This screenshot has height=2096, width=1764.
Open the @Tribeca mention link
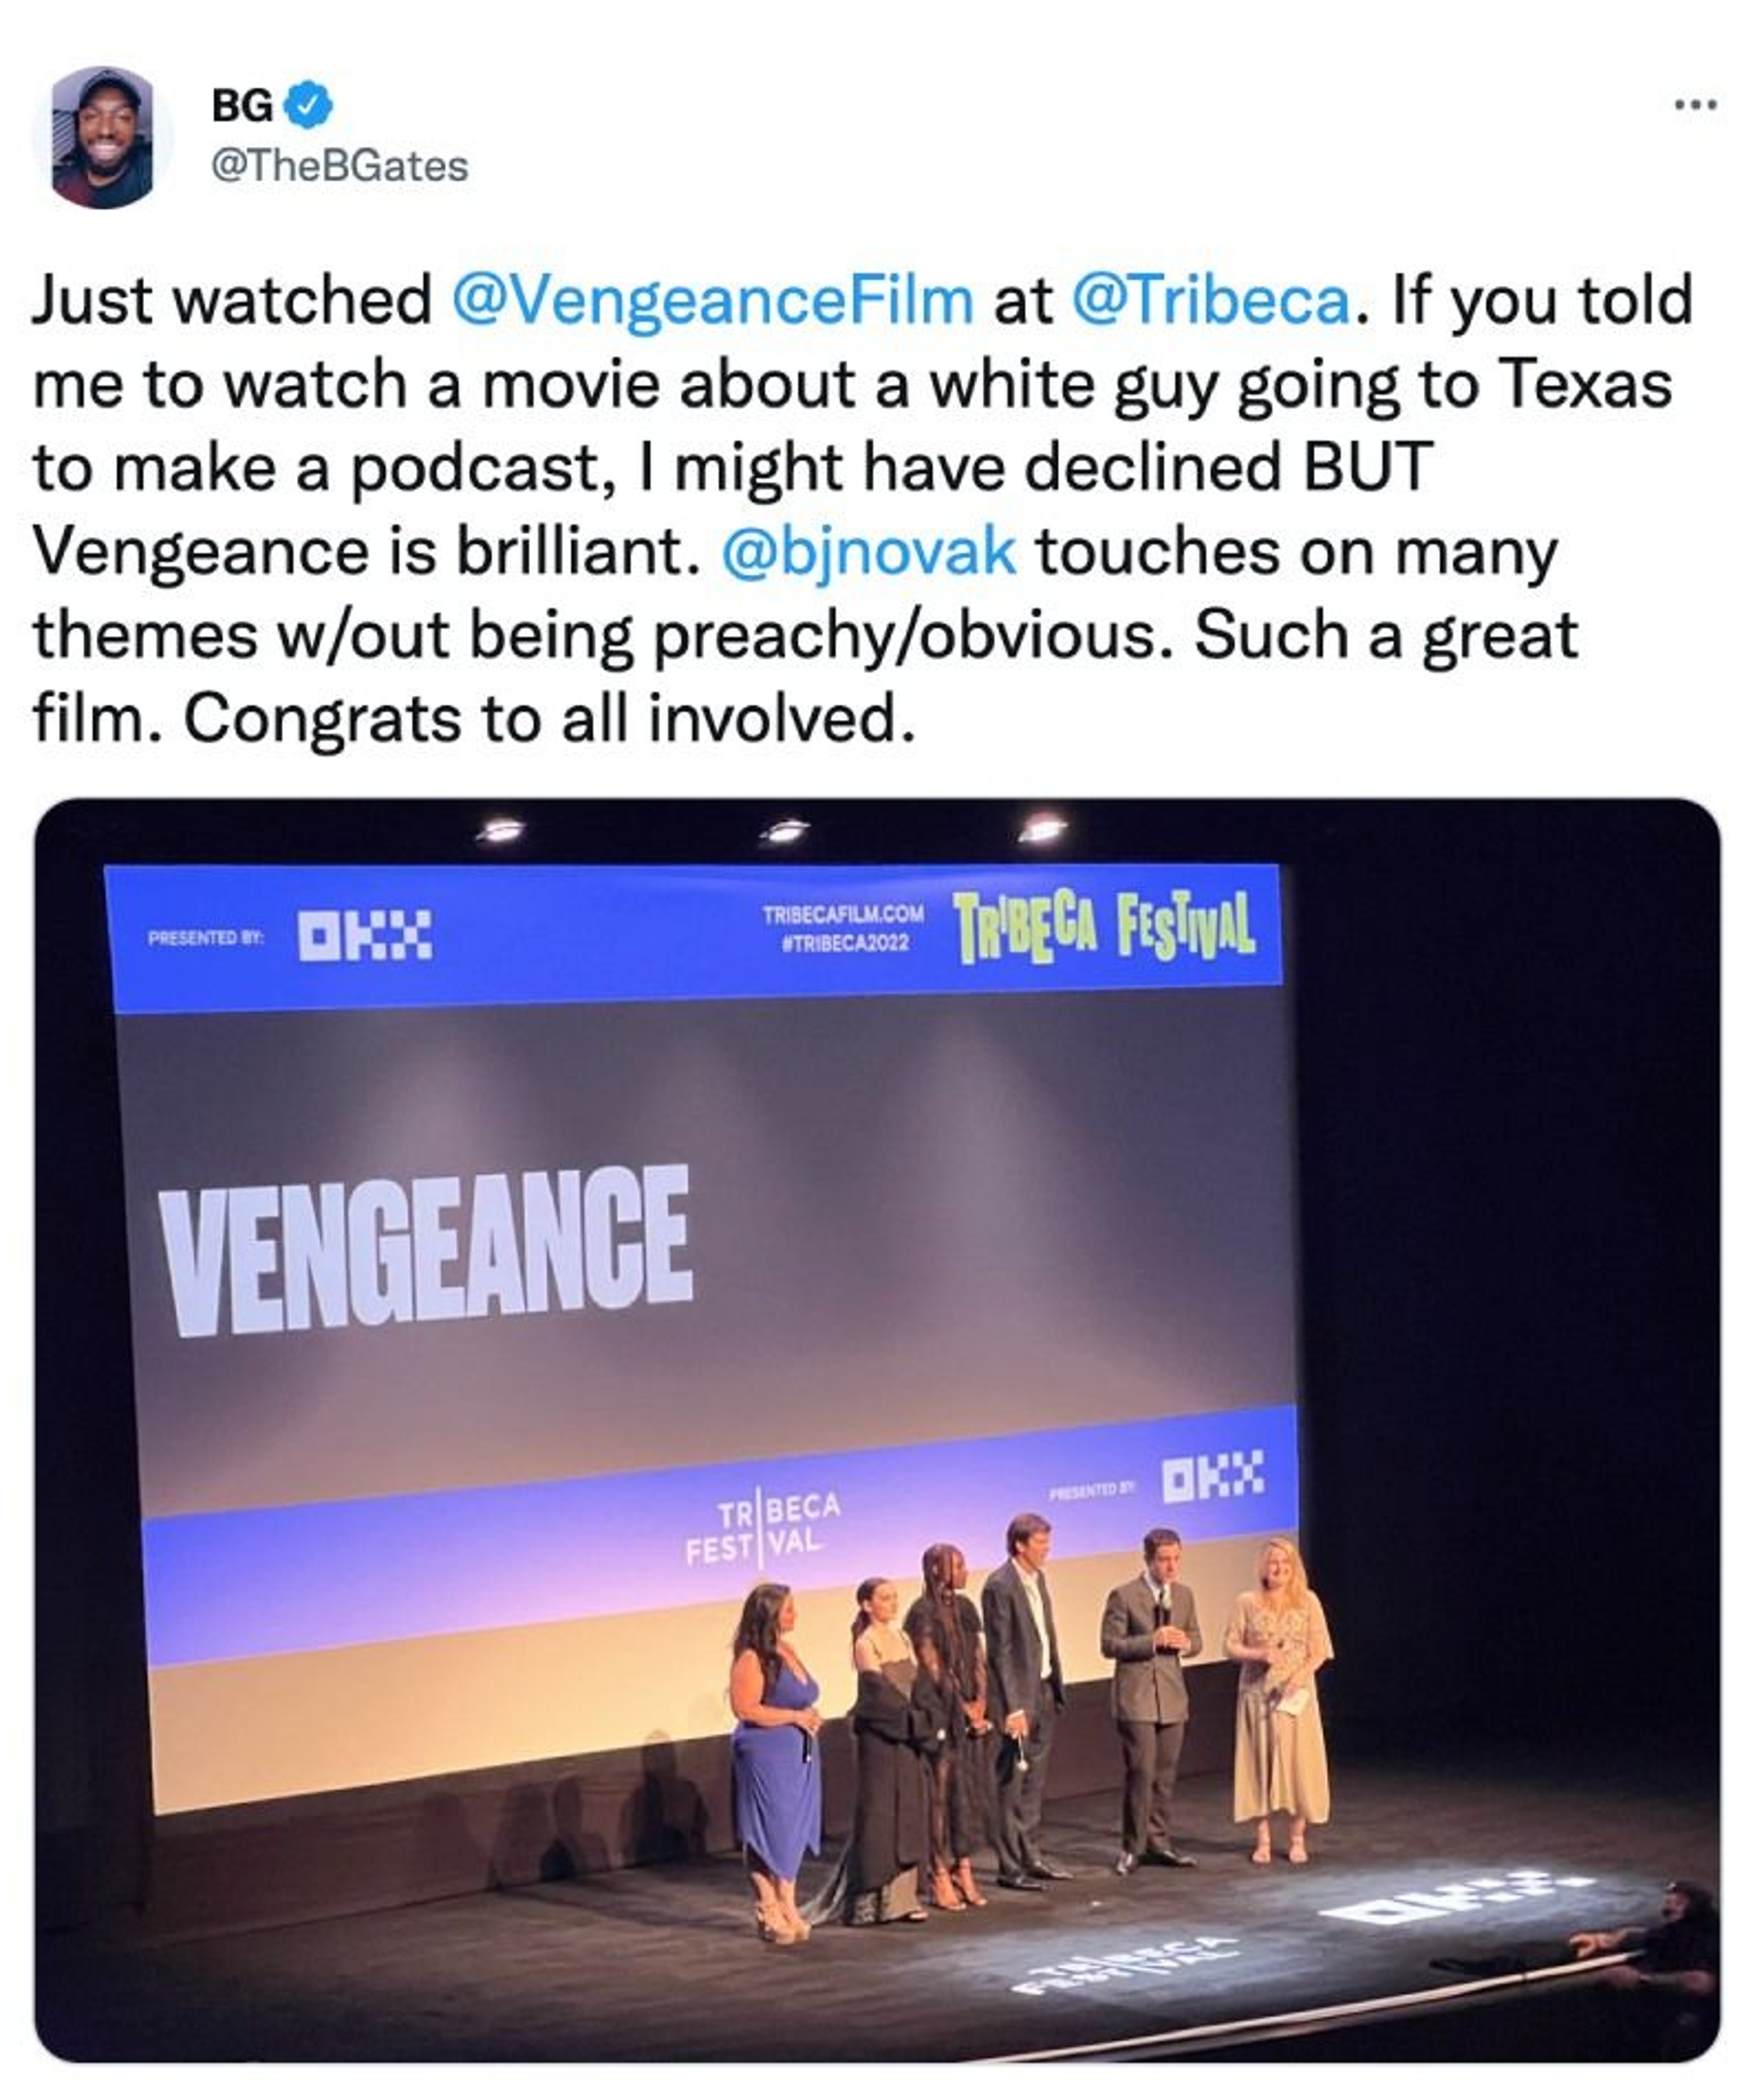pyautogui.click(x=1210, y=300)
